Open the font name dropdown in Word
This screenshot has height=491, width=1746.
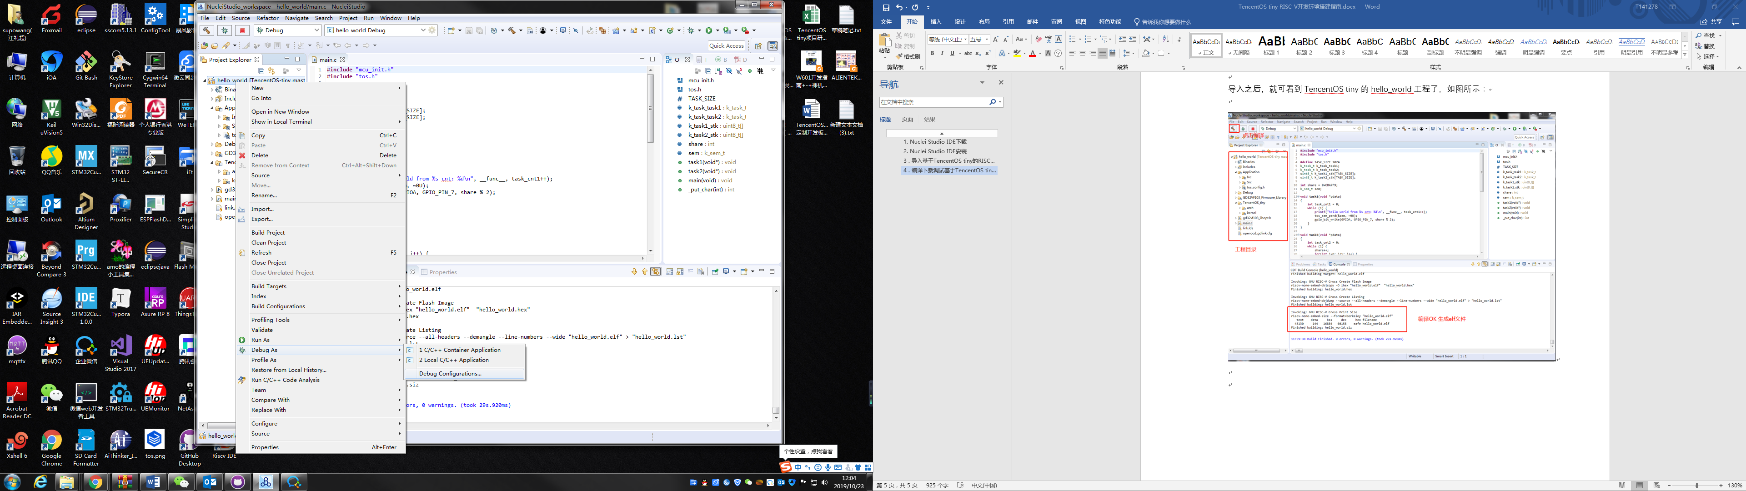point(966,40)
